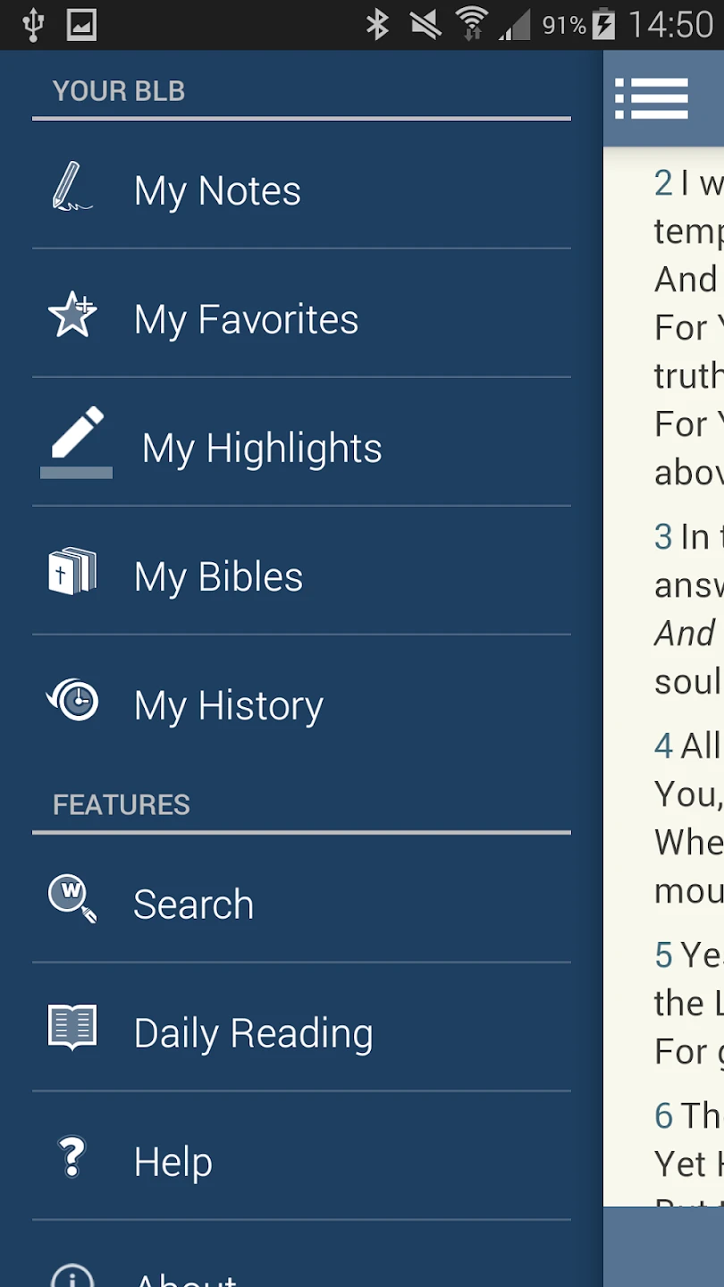Screen dimensions: 724x1287
Task: Tap verse number 5 in text
Action: click(x=663, y=955)
